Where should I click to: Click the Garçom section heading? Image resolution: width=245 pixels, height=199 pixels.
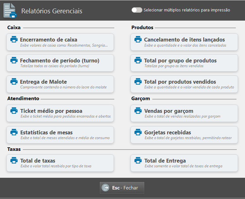[141, 99]
